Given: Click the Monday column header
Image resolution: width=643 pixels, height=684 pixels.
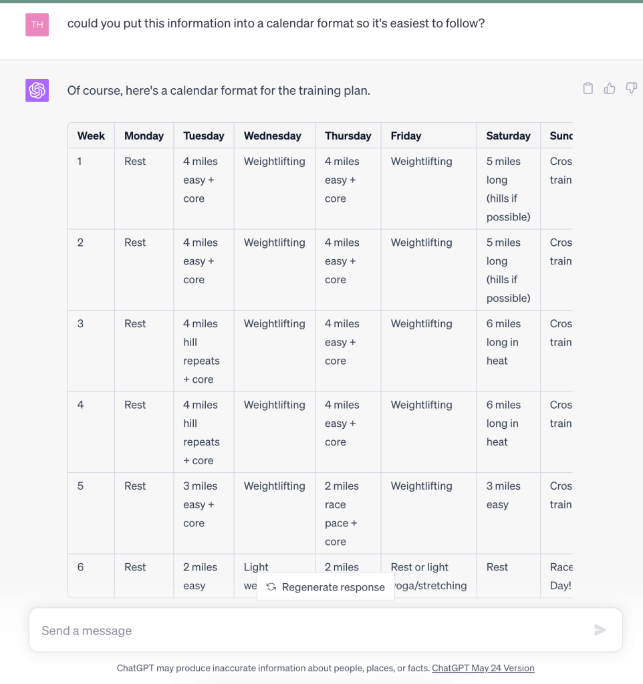Looking at the screenshot, I should [144, 136].
